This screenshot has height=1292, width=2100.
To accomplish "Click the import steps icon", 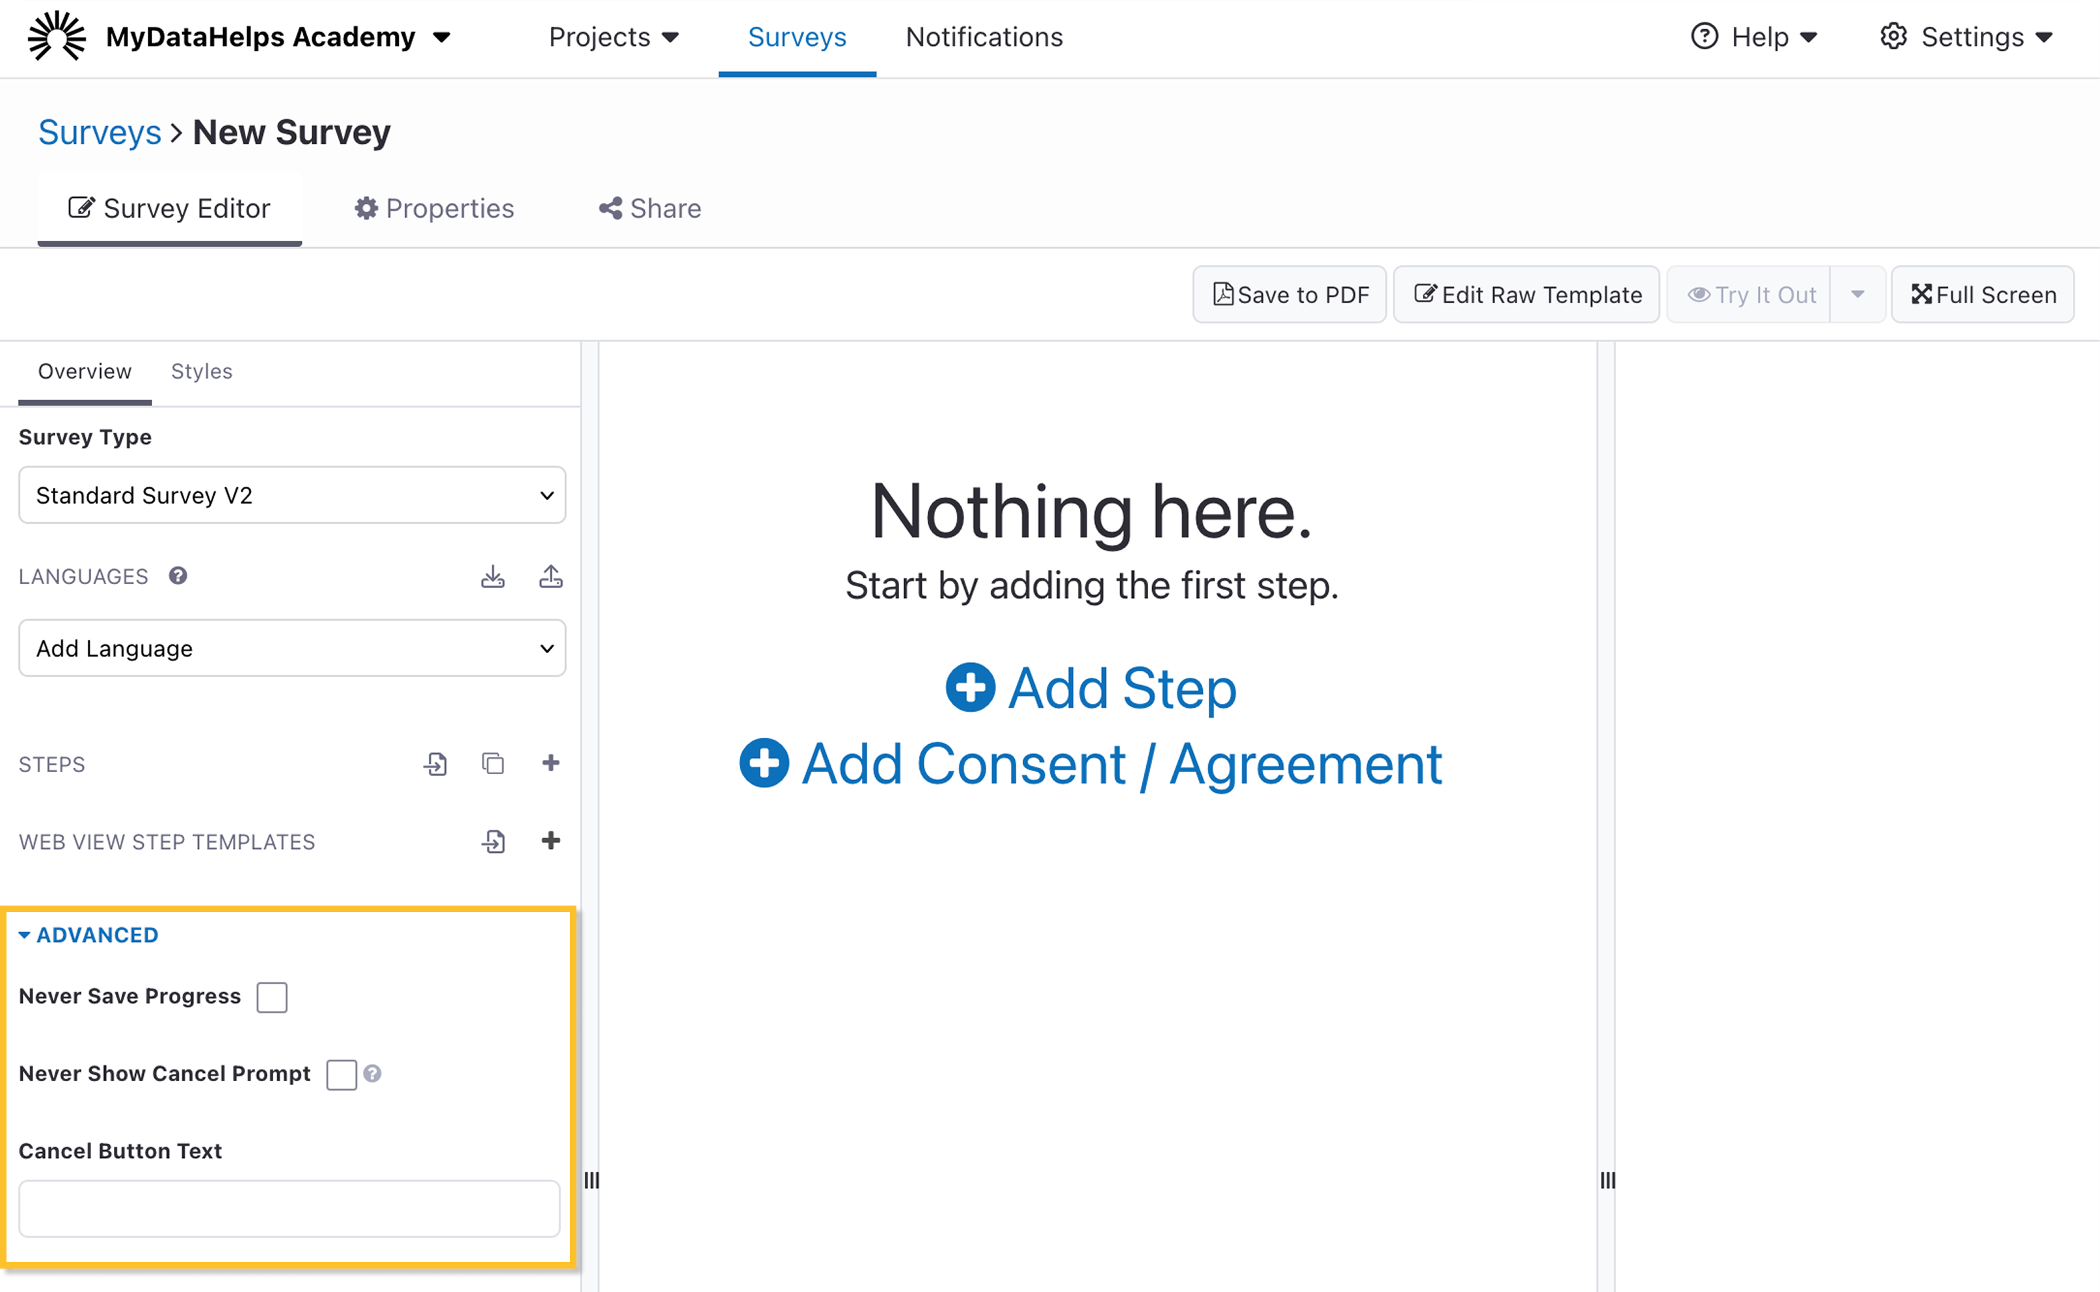I will (x=435, y=763).
